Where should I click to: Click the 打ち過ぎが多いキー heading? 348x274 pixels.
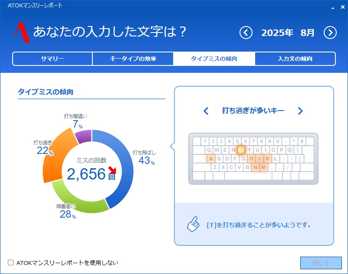pos(253,111)
